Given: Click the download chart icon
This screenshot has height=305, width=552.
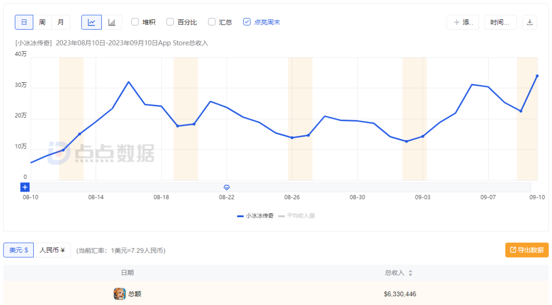Looking at the screenshot, I should tap(530, 22).
